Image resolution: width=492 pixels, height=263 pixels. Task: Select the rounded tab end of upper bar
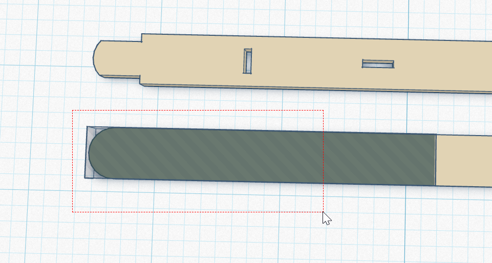[110, 58]
